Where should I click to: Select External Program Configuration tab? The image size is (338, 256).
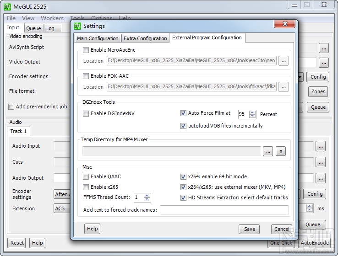point(207,37)
